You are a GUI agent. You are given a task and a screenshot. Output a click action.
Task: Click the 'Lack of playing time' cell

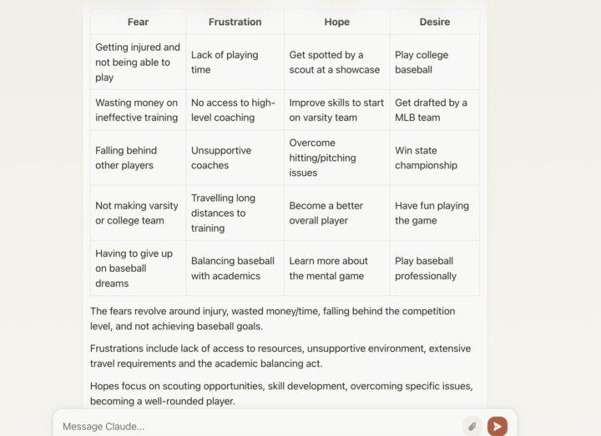click(235, 63)
